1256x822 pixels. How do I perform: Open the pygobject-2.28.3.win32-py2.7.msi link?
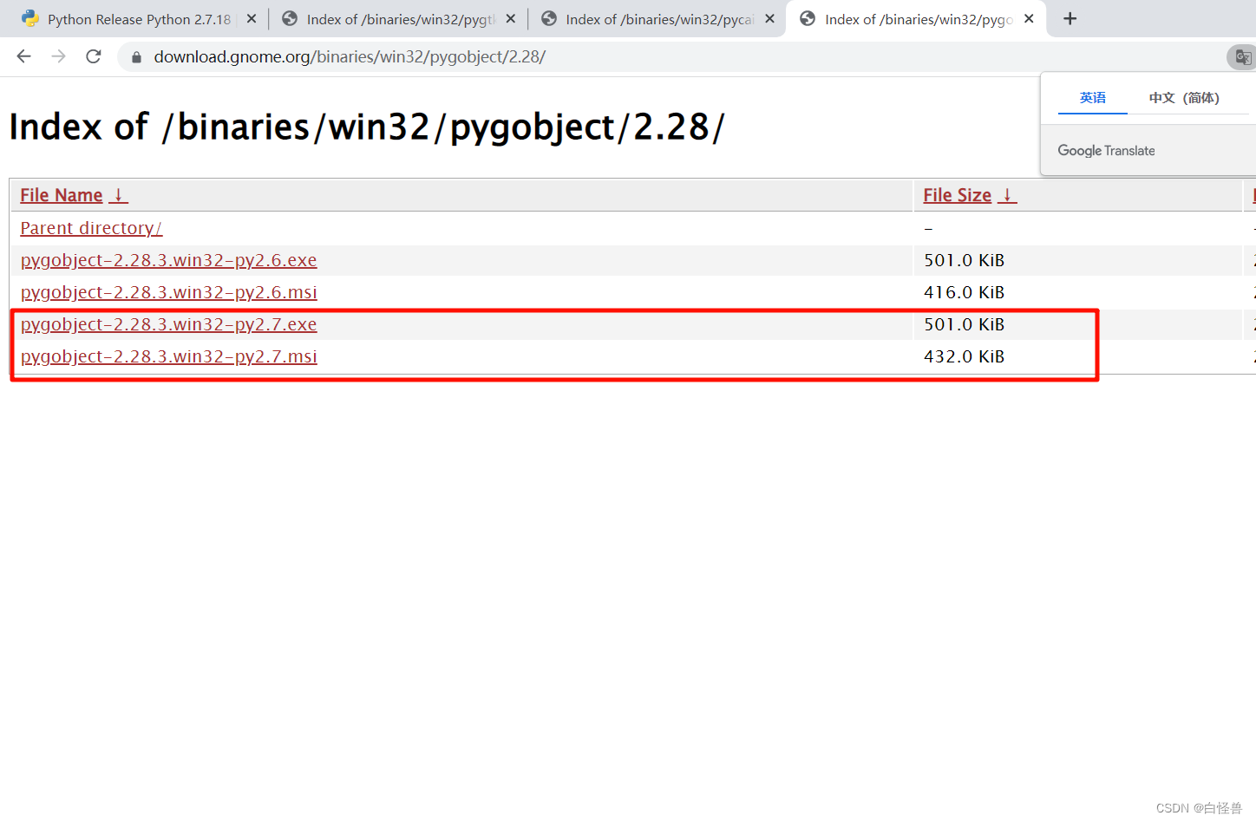click(168, 356)
